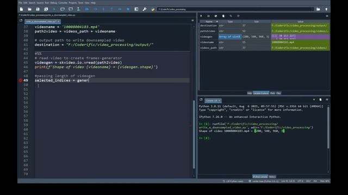Open the Edit menu
Screen dimensions: 348x195
(26, 3)
